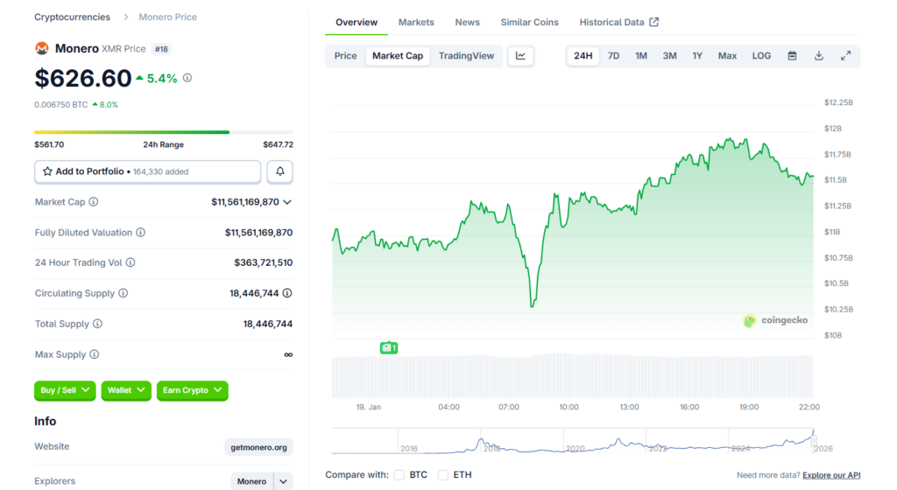This screenshot has width=897, height=490.
Task: Click the download chart data icon
Action: tap(819, 56)
